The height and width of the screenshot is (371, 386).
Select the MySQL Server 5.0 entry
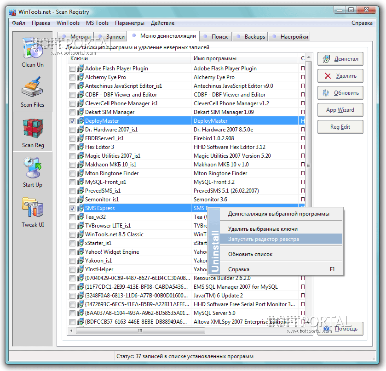point(214,313)
